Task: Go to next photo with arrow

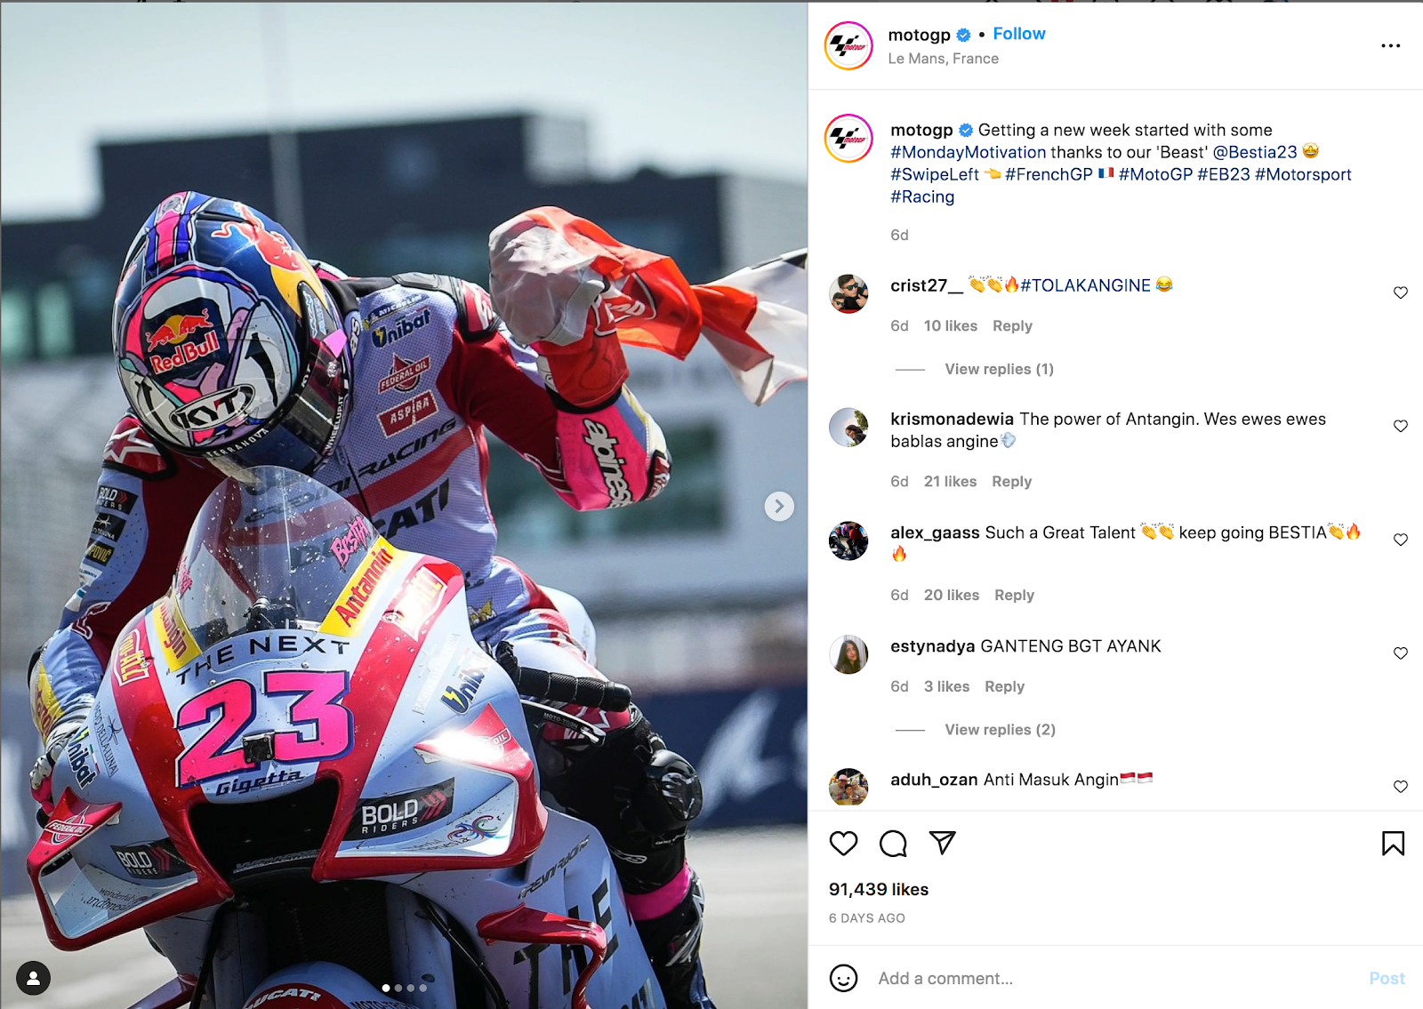Action: click(779, 506)
